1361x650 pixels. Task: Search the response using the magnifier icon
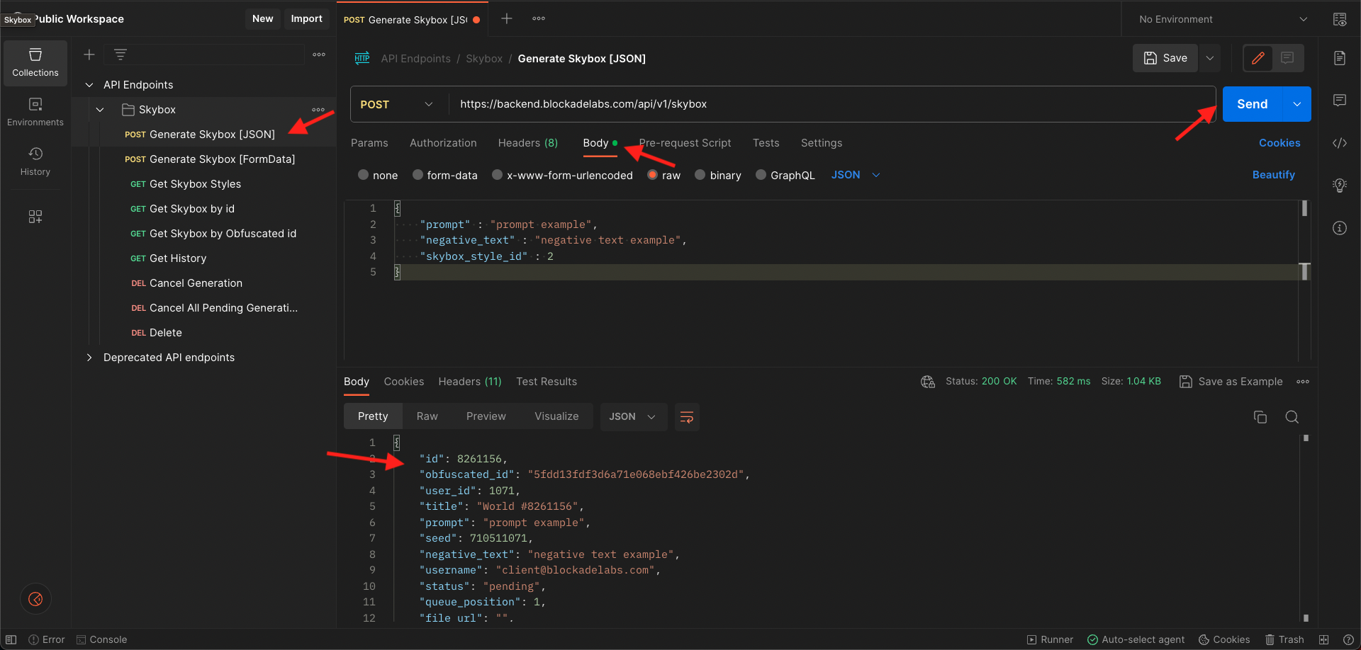1292,417
